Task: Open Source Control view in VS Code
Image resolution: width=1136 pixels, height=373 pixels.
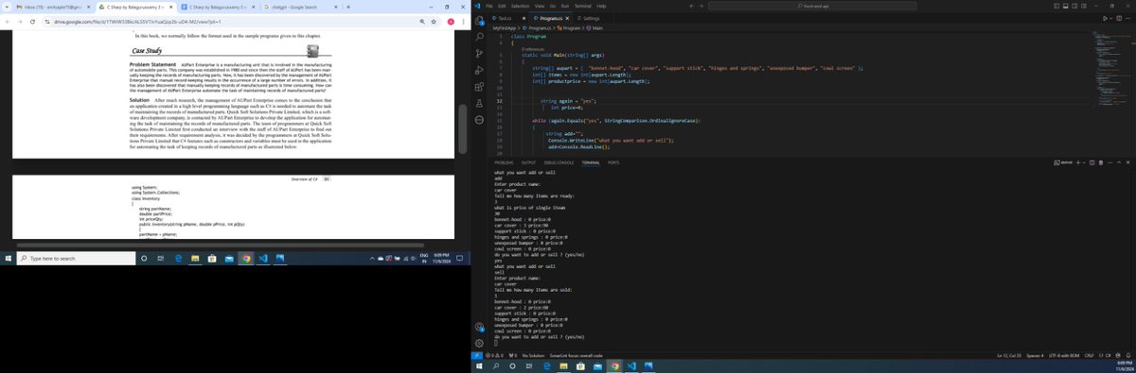Action: (479, 54)
